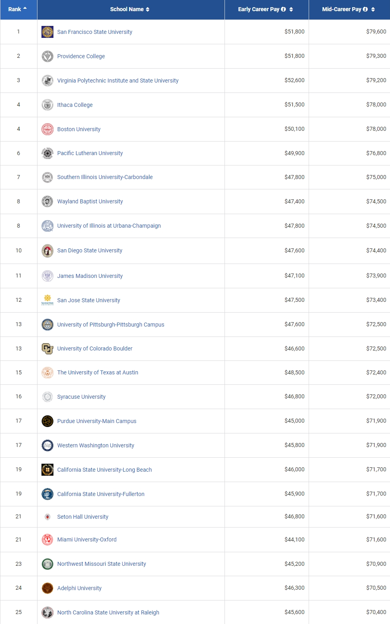Sort by Early Career Pay arrows
The image size is (390, 624).
click(291, 9)
